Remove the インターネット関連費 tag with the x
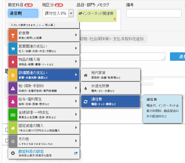 [115, 19]
